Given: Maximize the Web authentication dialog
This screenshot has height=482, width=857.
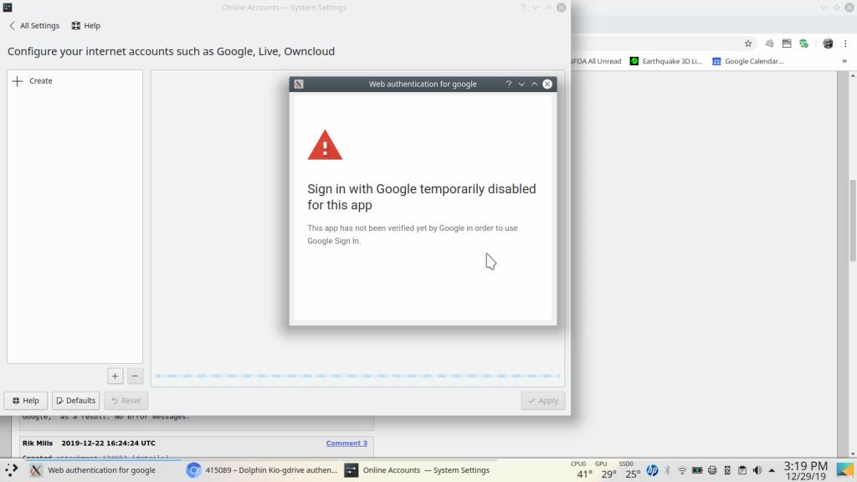Looking at the screenshot, I should pos(535,85).
